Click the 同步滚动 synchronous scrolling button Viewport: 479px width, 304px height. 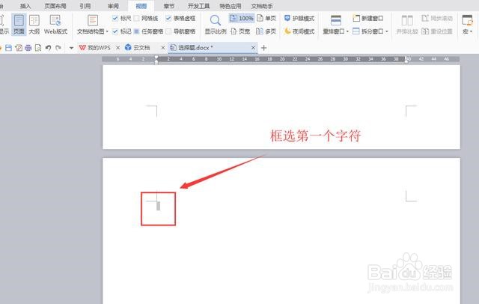coord(437,18)
